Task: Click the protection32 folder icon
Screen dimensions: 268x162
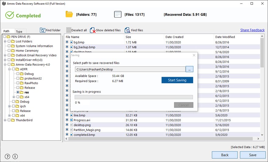Action: [x=22, y=78]
